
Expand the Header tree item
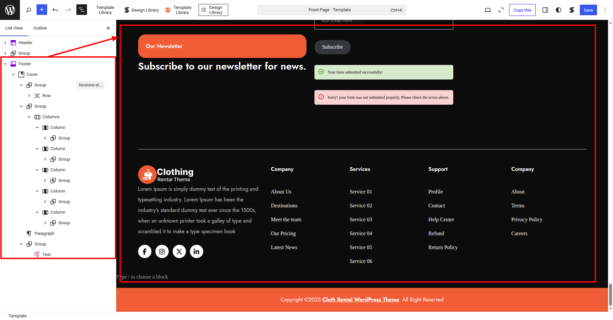[x=5, y=43]
